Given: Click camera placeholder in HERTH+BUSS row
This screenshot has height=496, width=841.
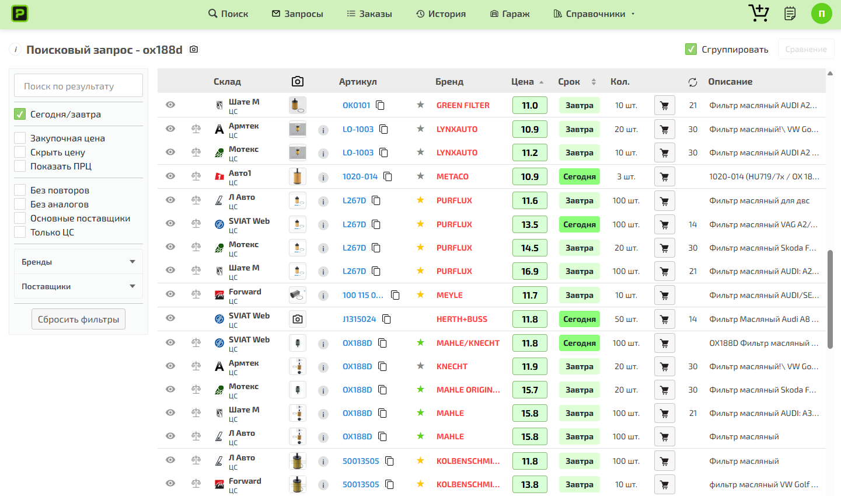Looking at the screenshot, I should coord(298,319).
